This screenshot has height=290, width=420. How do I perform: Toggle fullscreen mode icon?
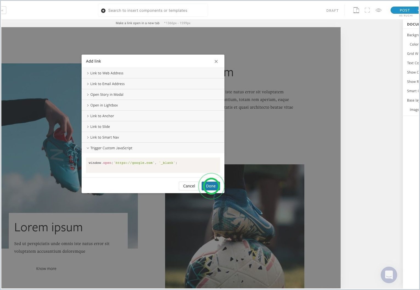(x=367, y=10)
